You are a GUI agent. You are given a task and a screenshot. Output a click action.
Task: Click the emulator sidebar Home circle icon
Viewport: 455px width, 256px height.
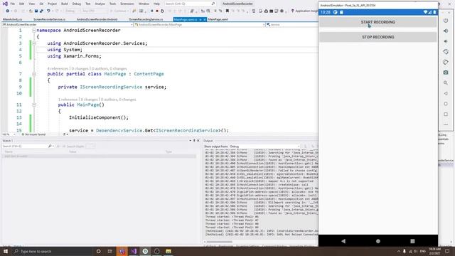click(446, 104)
